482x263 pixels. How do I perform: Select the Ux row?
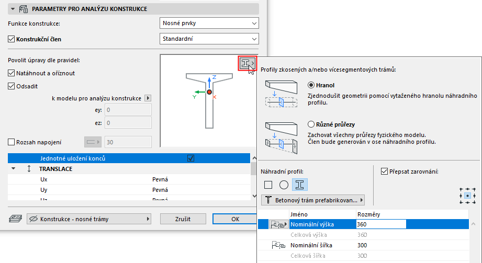pyautogui.click(x=129, y=179)
